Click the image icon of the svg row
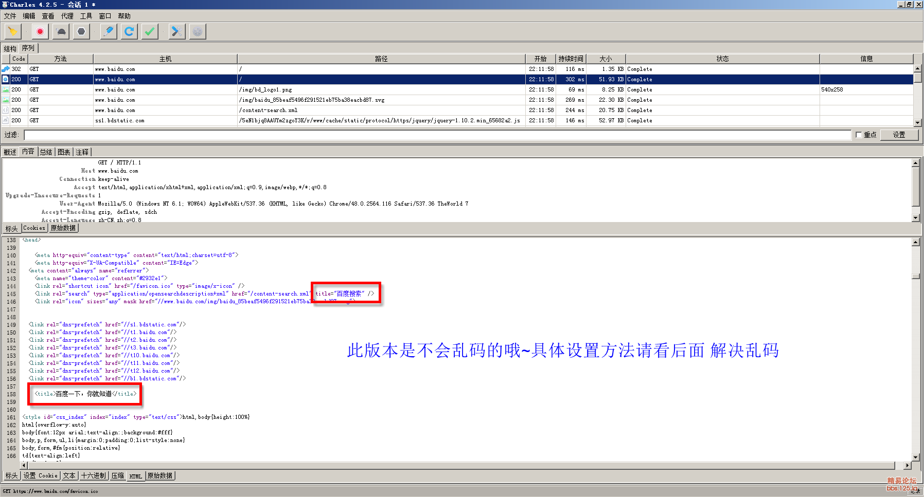Viewport: 924px width, 497px height. pyautogui.click(x=6, y=100)
